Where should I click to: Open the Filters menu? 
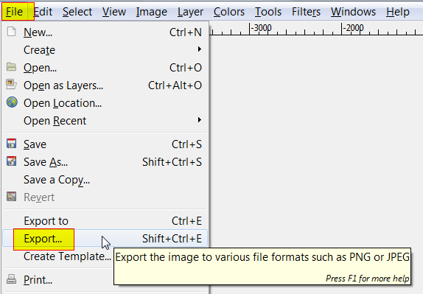pos(306,12)
